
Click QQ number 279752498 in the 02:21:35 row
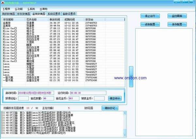(x=91, y=80)
